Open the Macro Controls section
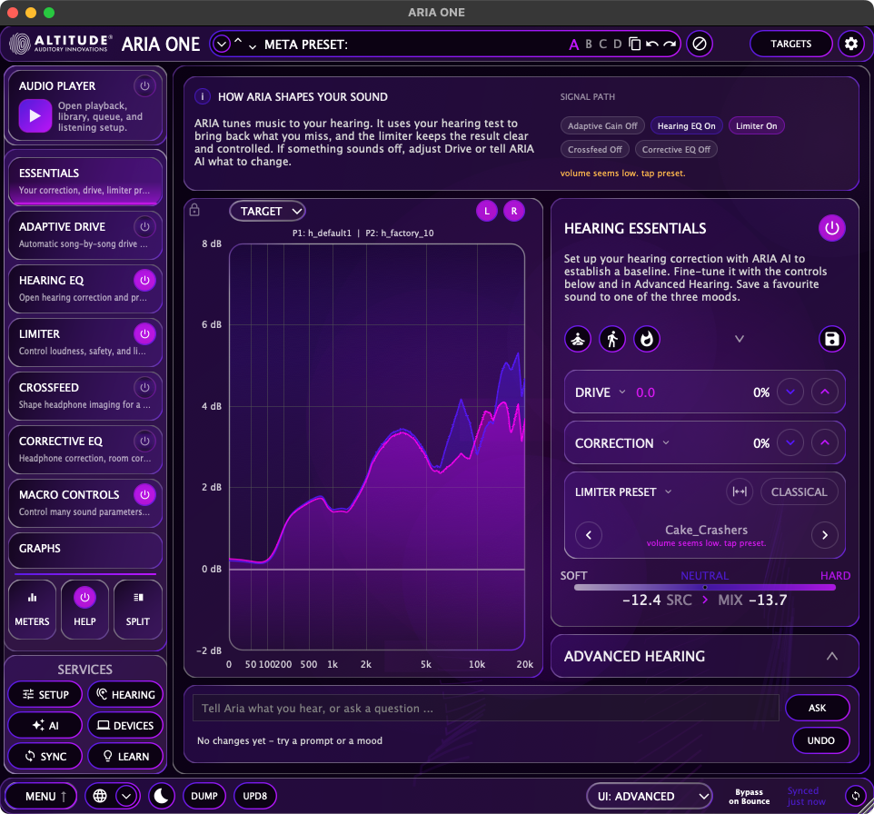Viewport: 874px width, 814px height. tap(84, 503)
